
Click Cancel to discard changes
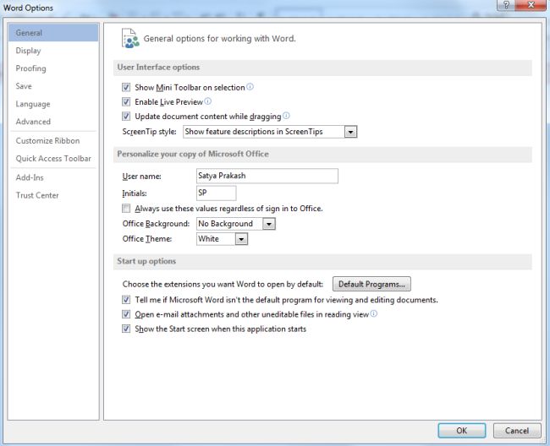517,431
